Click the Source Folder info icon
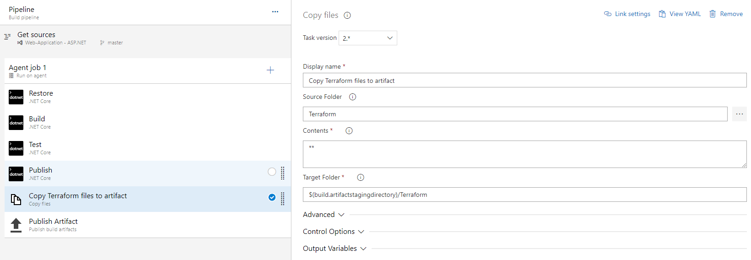The height and width of the screenshot is (260, 751). [352, 97]
